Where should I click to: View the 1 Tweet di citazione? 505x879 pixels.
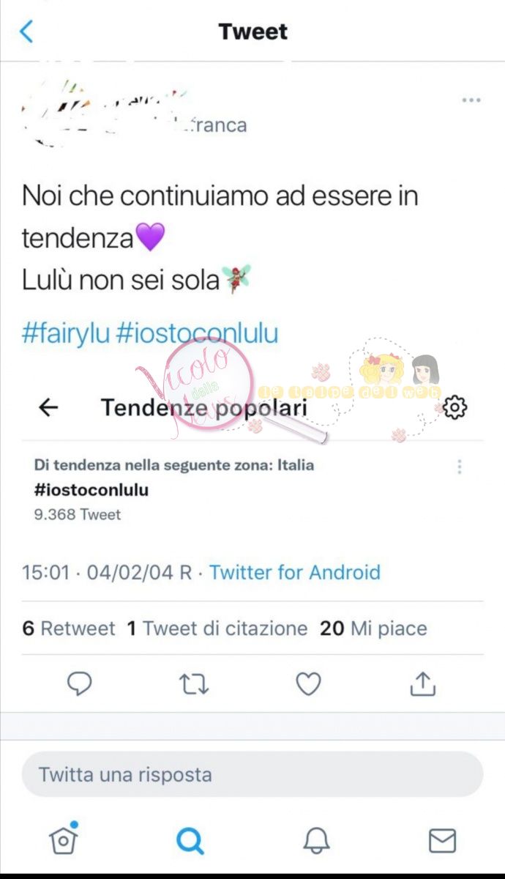click(217, 628)
